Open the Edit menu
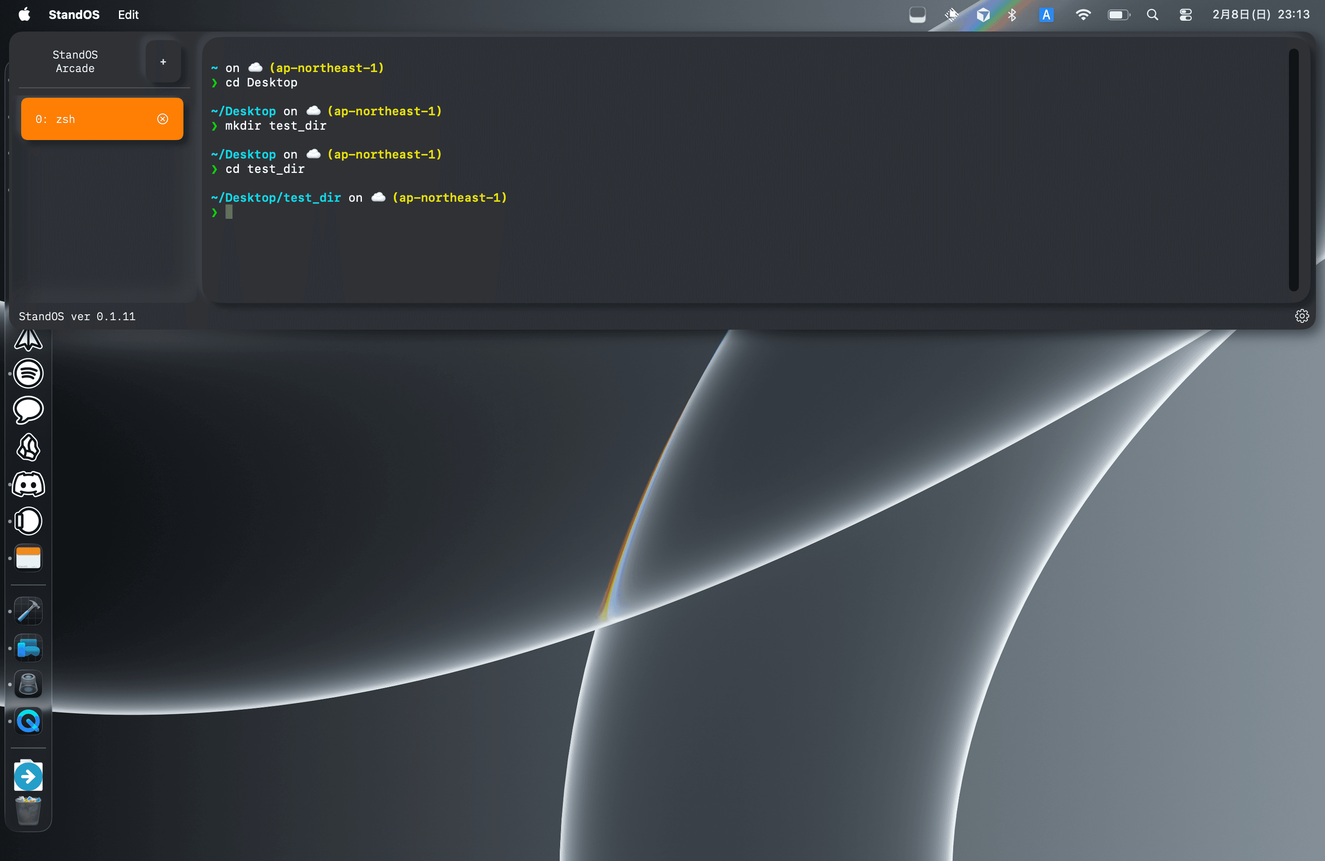 128,14
